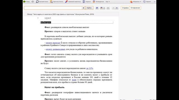Open link 'оплату проезда'
Image resolution: width=179 pixels, height=100 pixels.
click(x=53, y=43)
